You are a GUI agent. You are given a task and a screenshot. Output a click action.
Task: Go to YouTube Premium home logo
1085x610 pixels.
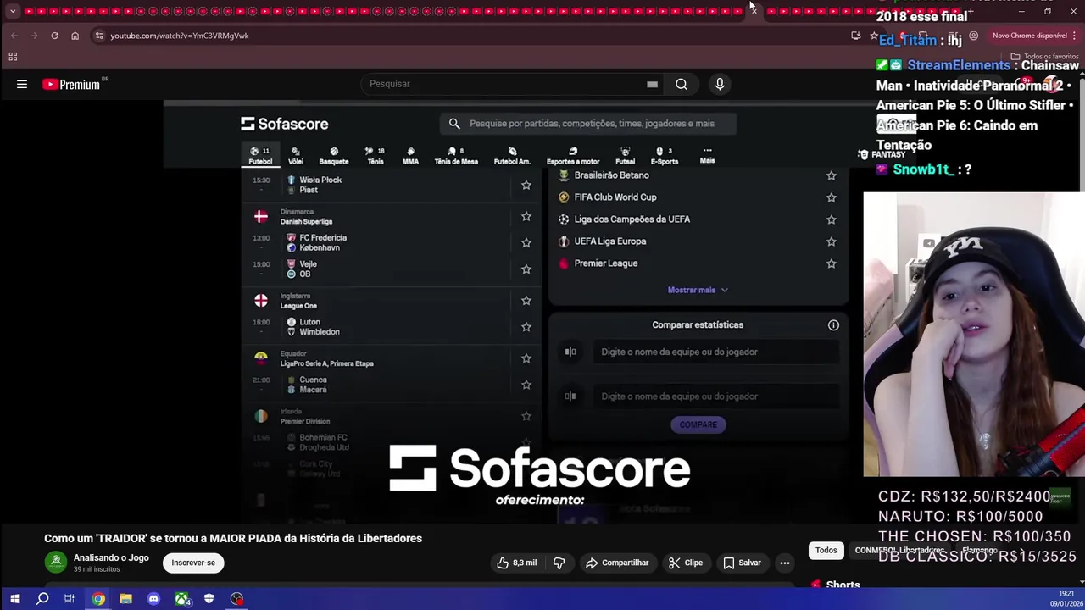[x=71, y=84]
